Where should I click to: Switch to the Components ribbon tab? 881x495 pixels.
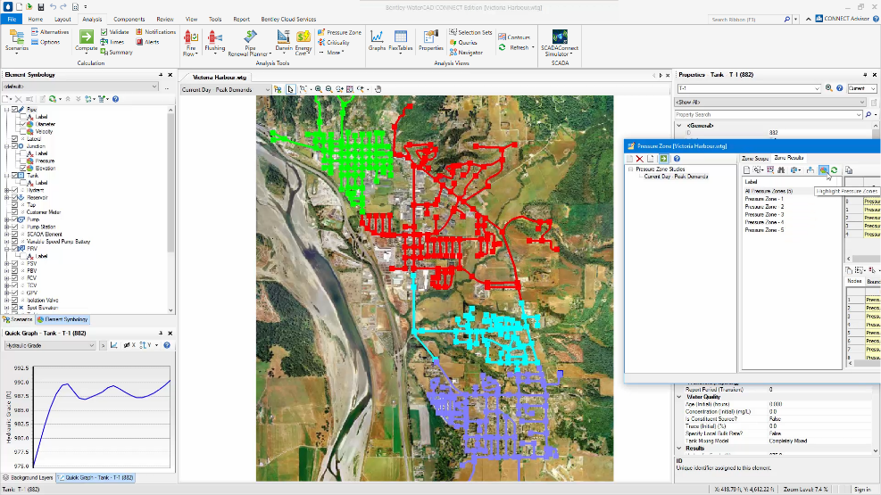point(129,18)
